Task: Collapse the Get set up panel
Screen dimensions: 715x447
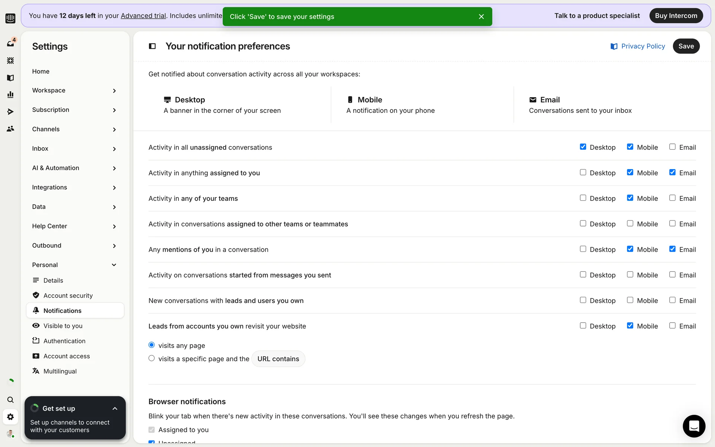Action: 115,409
